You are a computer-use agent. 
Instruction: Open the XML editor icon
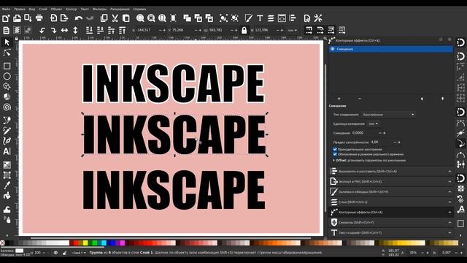282,18
